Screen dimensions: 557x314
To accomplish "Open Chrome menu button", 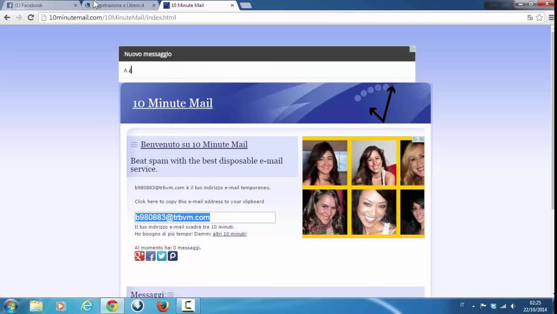I will click(551, 17).
